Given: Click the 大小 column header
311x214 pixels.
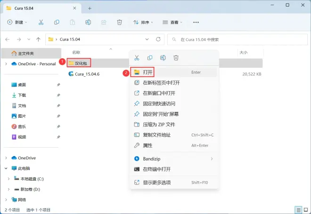Looking at the screenshot, I should (243, 53).
